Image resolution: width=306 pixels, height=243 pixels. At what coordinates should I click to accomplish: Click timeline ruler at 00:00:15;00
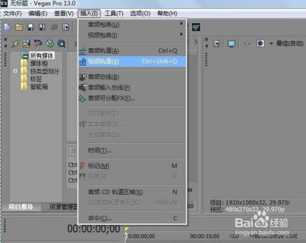(204, 236)
